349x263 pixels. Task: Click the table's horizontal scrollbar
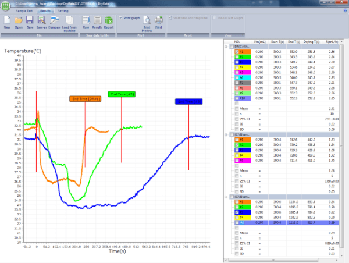point(273,260)
